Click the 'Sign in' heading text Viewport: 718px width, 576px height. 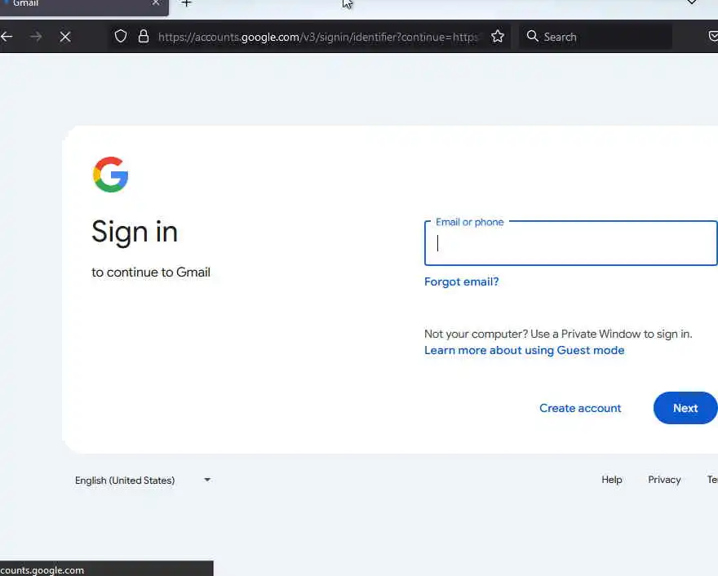[134, 232]
